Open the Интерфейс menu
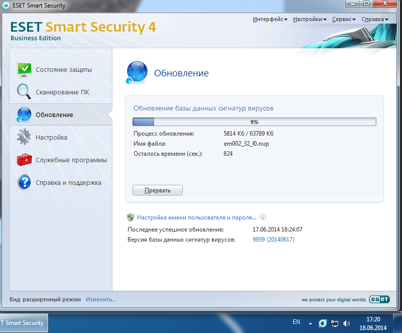The image size is (402, 333). 270,19
